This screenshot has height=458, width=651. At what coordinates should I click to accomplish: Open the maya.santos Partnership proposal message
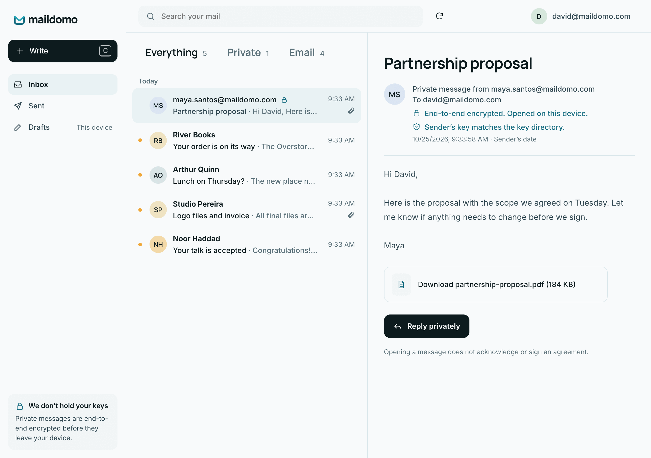pos(246,106)
